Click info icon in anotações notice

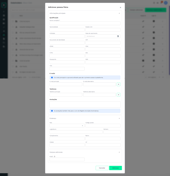pos(52,111)
